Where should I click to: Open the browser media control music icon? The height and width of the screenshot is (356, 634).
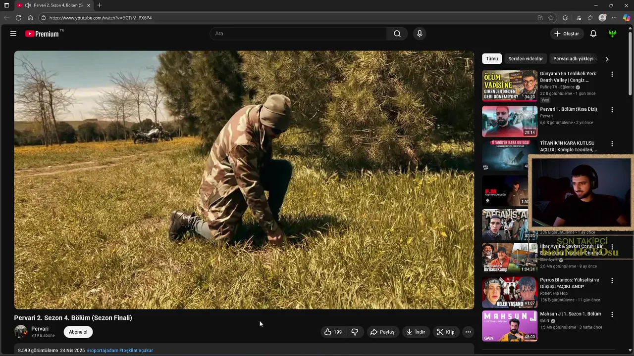pos(579,18)
